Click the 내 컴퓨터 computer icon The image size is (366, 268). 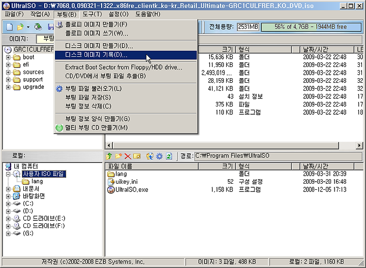tap(9, 166)
